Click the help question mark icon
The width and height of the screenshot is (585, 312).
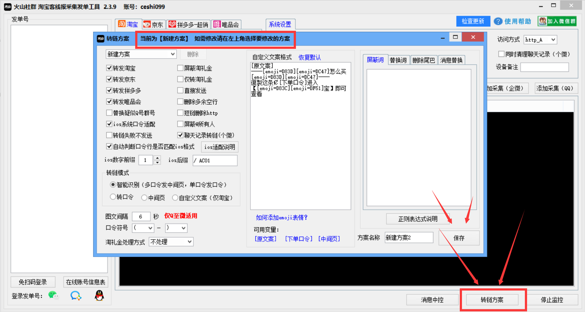coord(498,22)
